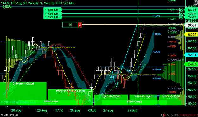
Task: Click the white 26531 current price marker
Action: pos(191,25)
